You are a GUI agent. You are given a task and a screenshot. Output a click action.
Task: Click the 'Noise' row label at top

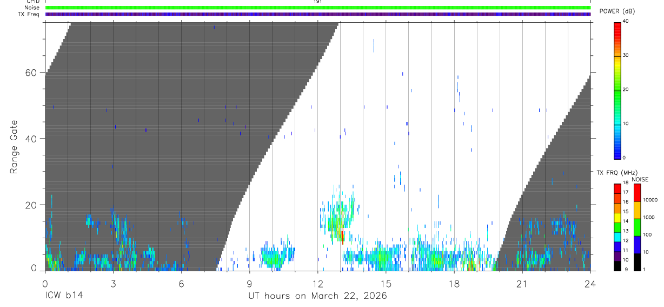coord(32,8)
